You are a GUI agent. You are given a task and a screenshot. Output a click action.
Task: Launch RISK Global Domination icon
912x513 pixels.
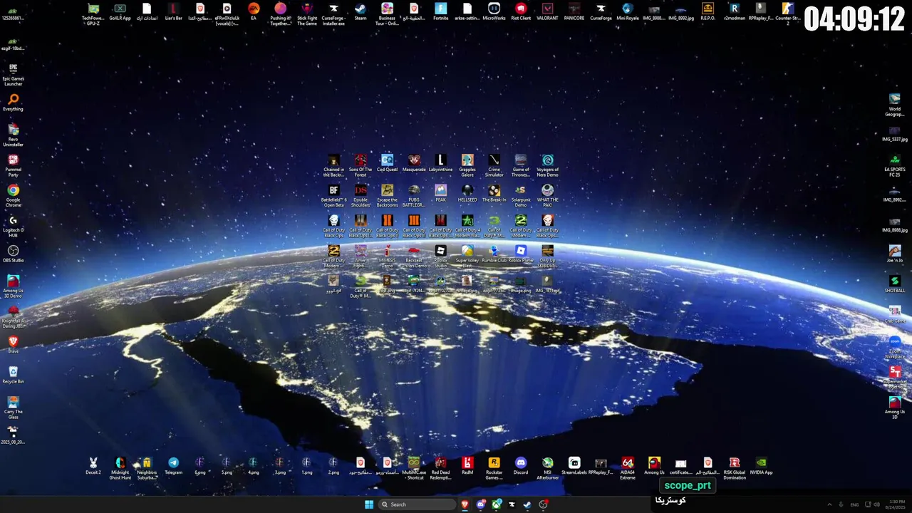coord(734,468)
